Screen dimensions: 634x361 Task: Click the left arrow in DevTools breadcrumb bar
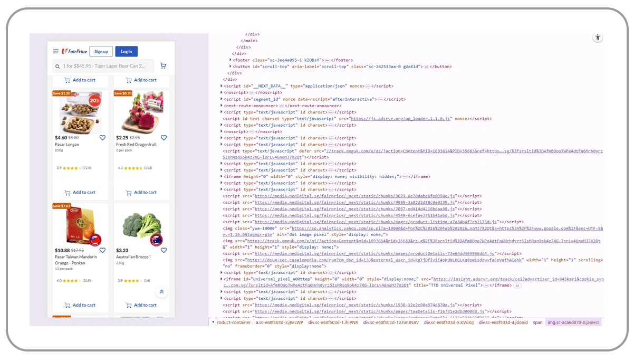click(213, 322)
